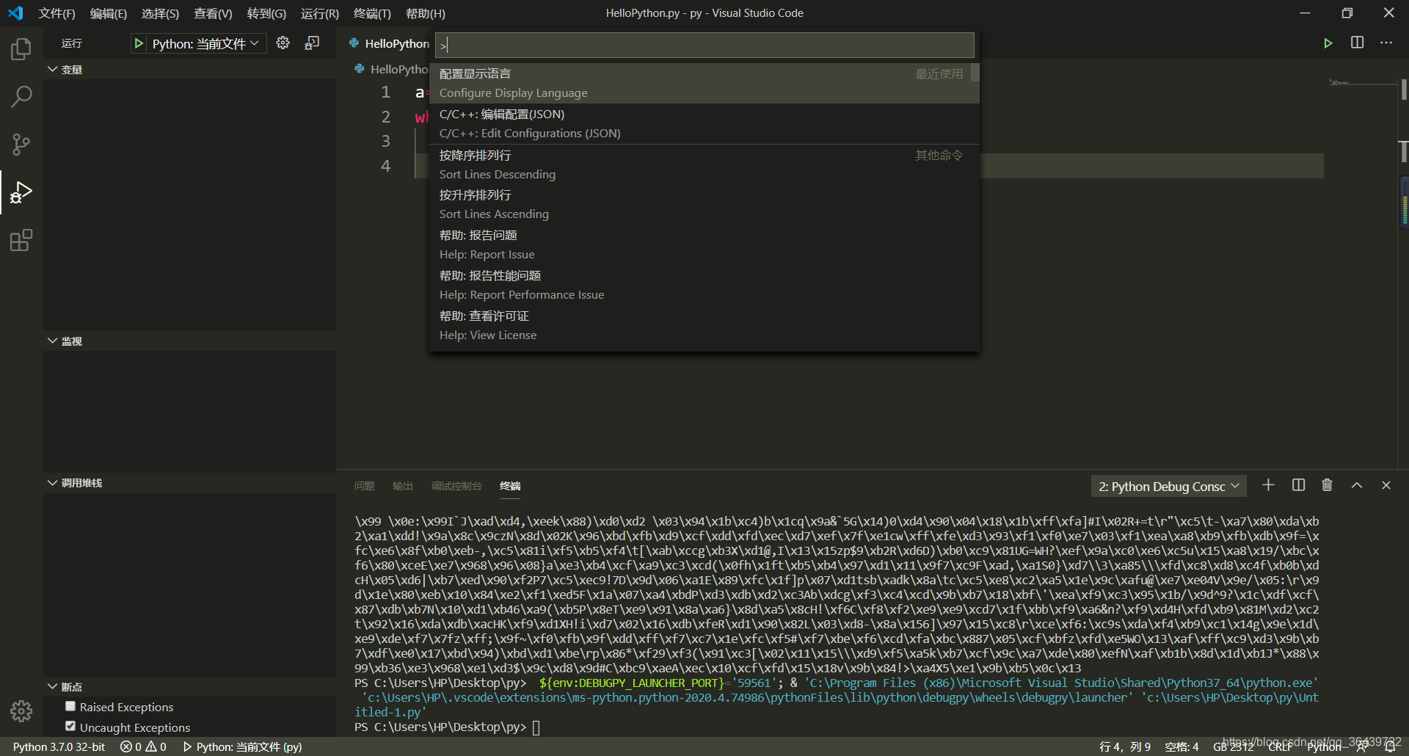Open launch.json via gear icon
This screenshot has width=1409, height=756.
point(283,43)
